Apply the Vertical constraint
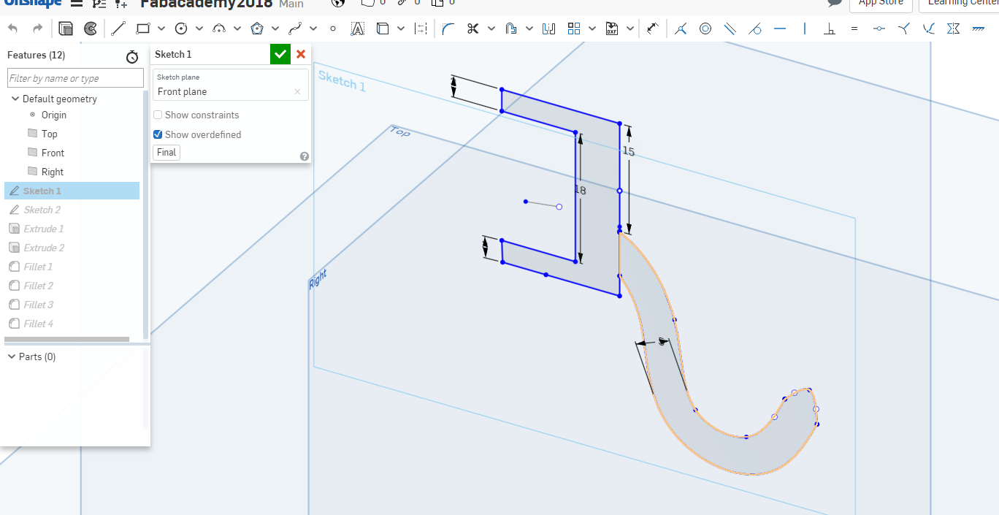This screenshot has height=515, width=999. (x=805, y=29)
